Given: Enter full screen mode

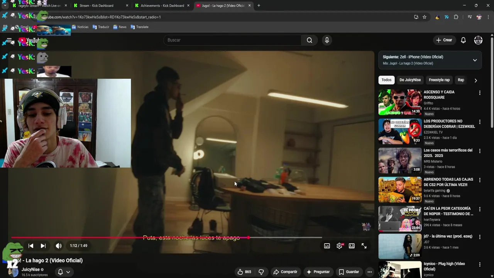Looking at the screenshot, I should click(x=364, y=246).
